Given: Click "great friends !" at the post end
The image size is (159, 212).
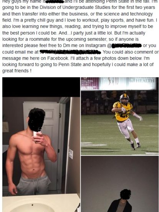Looking at the screenshot, I should [x=17, y=71].
